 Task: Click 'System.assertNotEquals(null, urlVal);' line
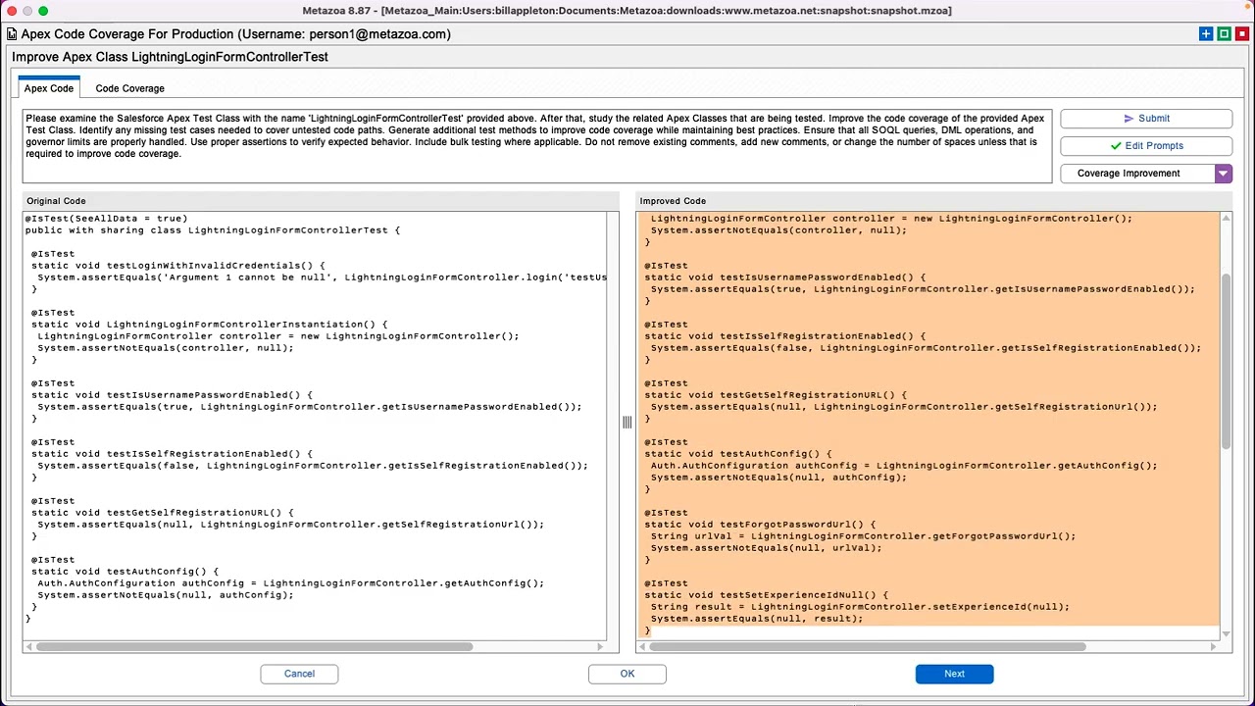point(766,548)
